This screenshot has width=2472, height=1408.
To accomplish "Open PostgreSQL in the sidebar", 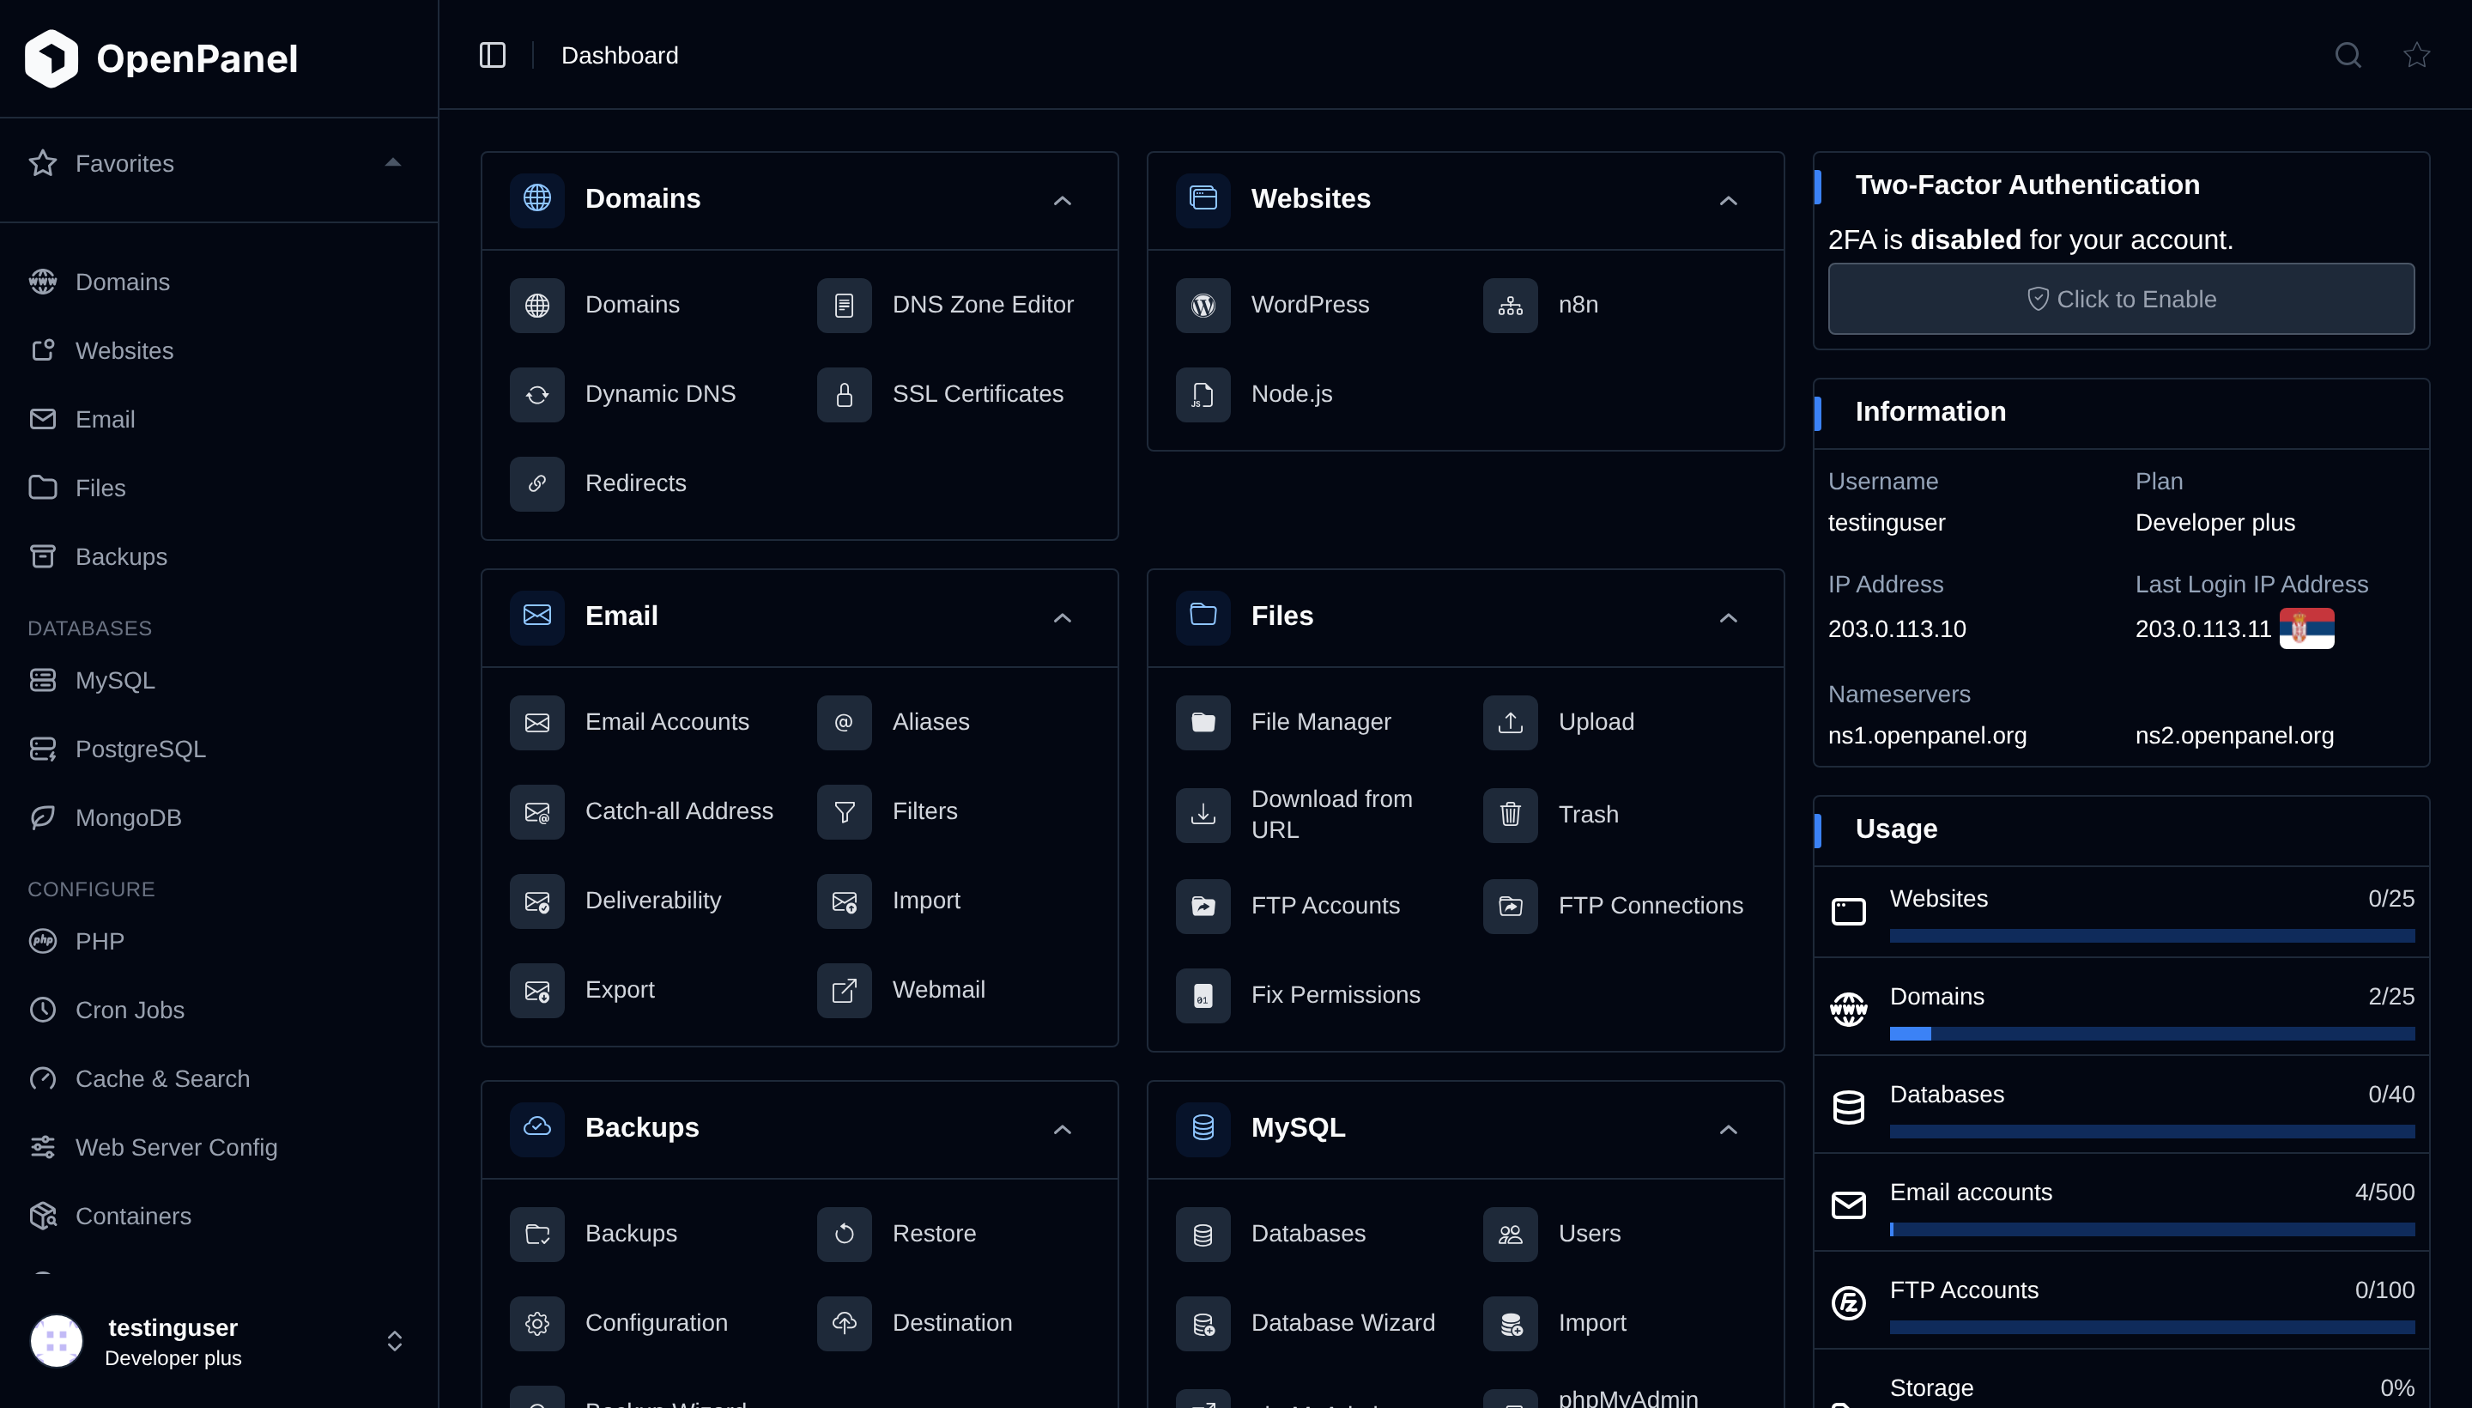I will 219,750.
